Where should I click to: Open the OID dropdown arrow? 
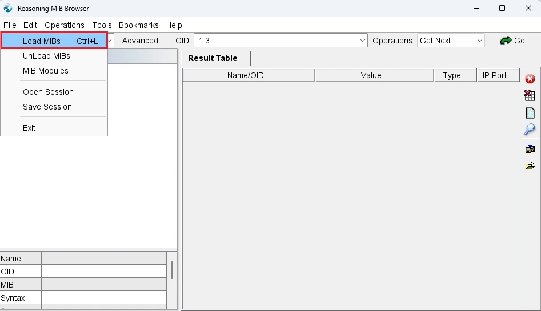coord(363,41)
